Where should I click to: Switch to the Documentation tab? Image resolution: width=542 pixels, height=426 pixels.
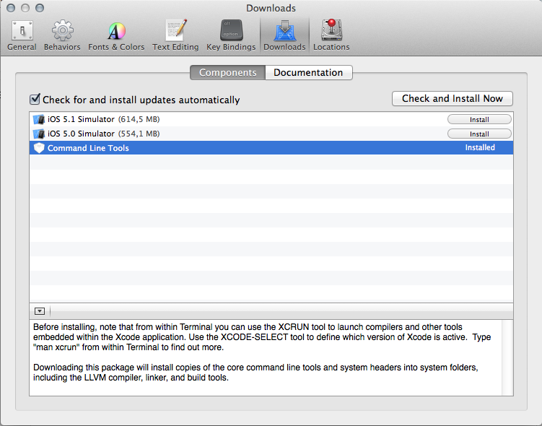coord(309,73)
